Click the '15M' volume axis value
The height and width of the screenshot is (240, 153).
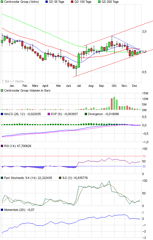(x=145, y=93)
